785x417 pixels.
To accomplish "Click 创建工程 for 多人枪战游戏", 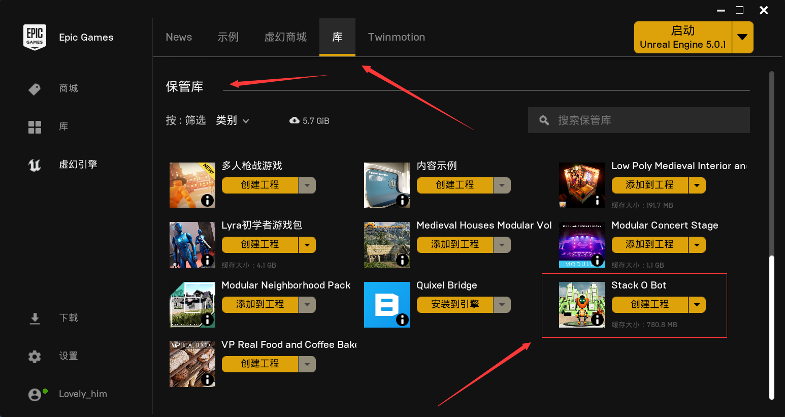I will 260,185.
